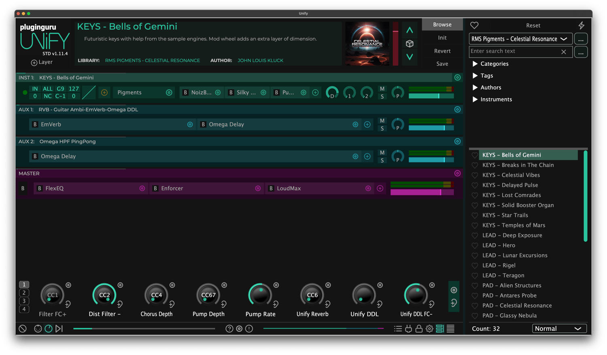Open the RMS Pigments library dropdown

520,39
